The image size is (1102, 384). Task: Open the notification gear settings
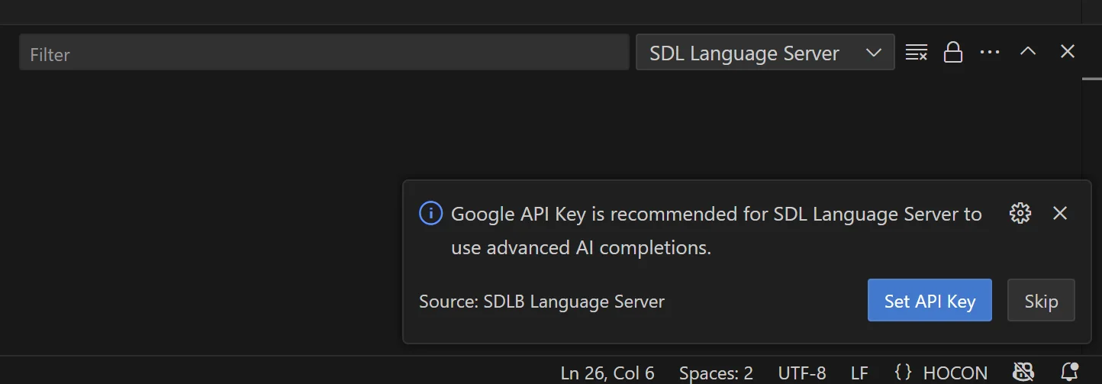pos(1020,213)
